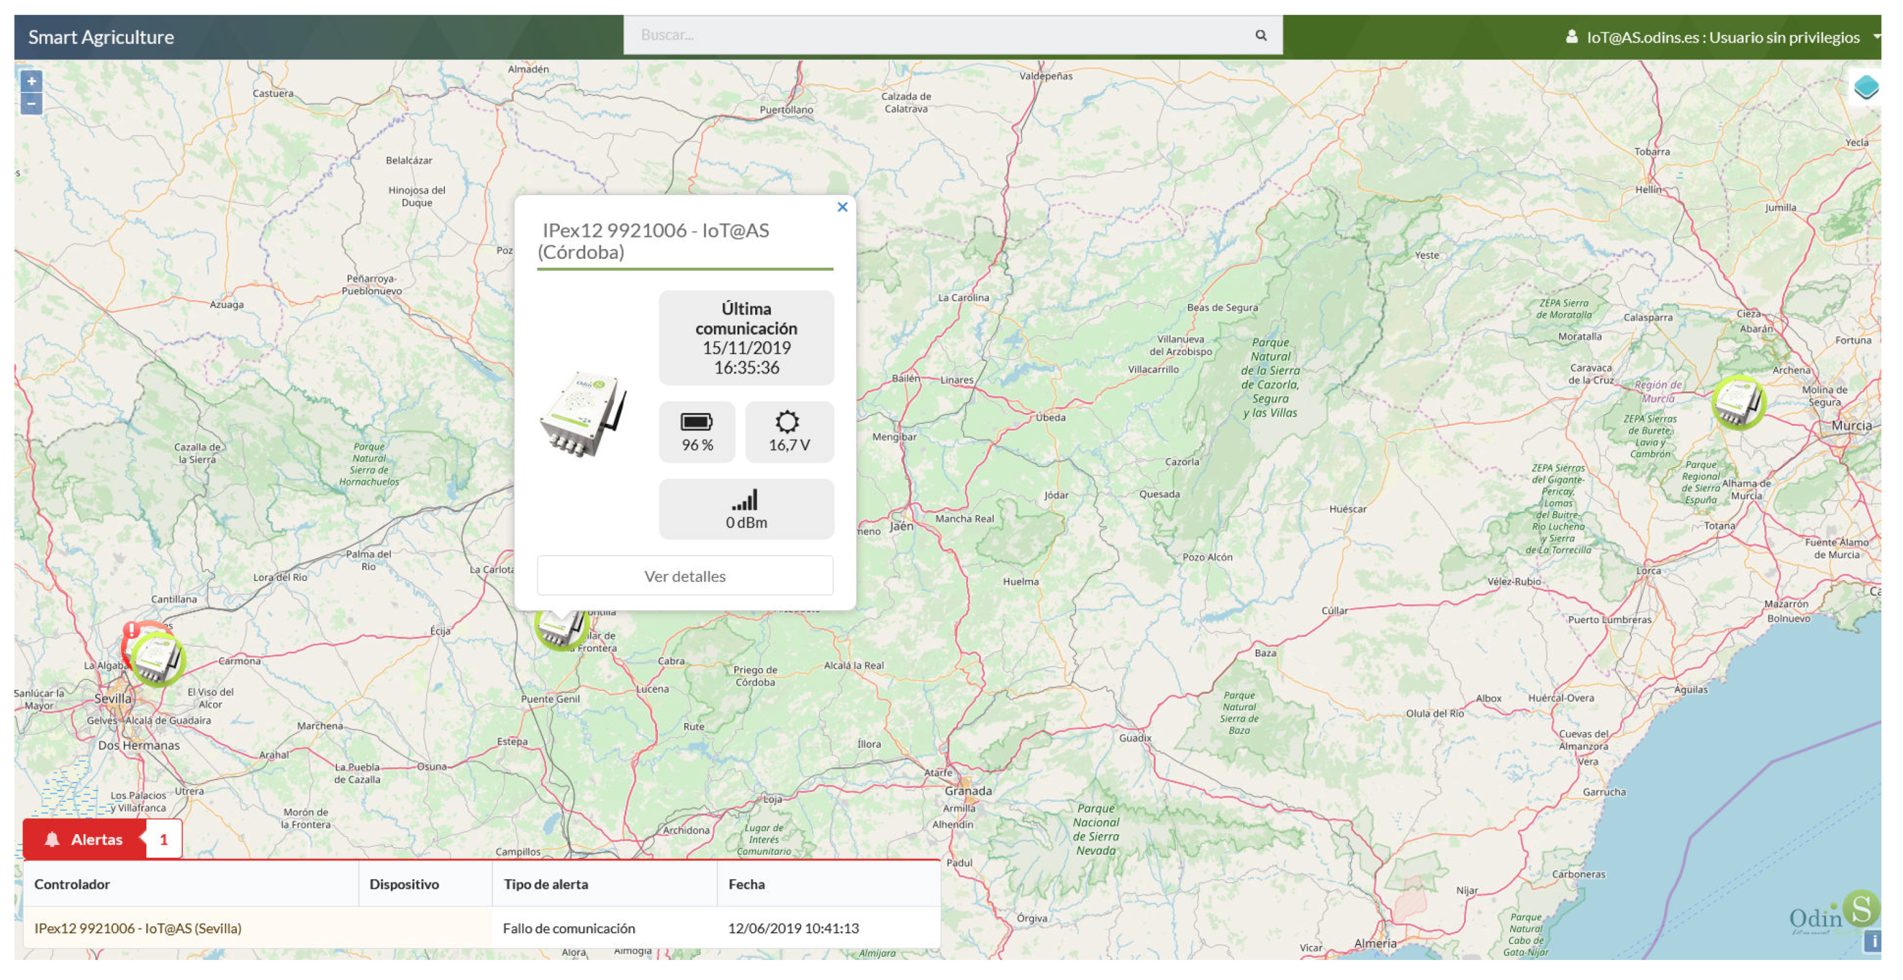The image size is (1903, 980).
Task: Click the device thumbnail image in popup
Action: [x=584, y=415]
